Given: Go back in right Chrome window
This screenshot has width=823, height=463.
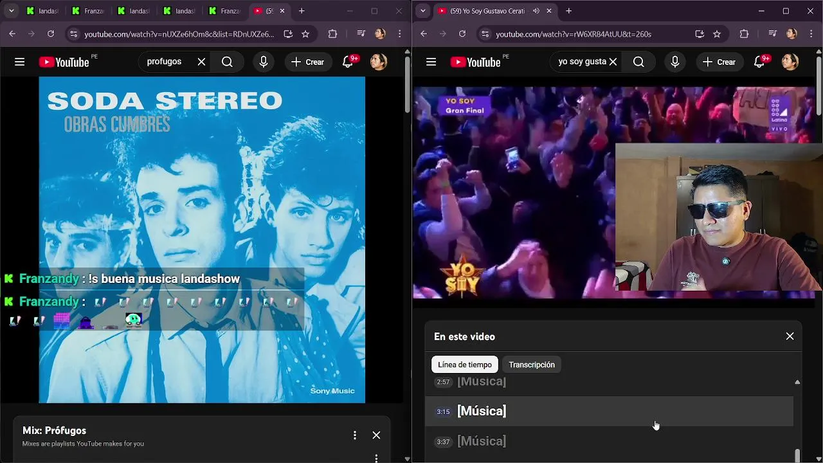Looking at the screenshot, I should click(x=424, y=34).
